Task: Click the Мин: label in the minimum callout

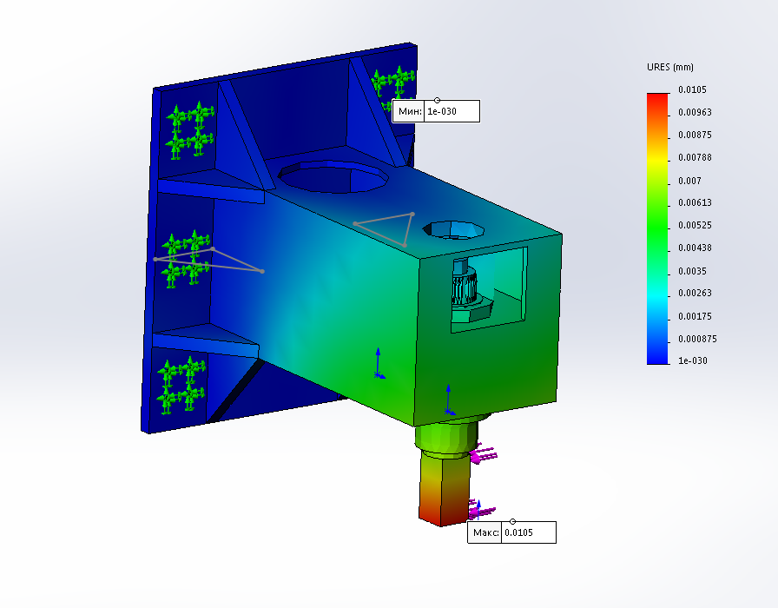Action: click(x=410, y=111)
